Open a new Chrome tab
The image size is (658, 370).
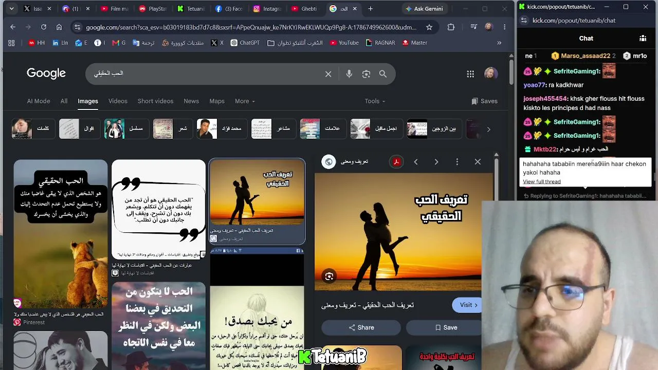point(370,9)
